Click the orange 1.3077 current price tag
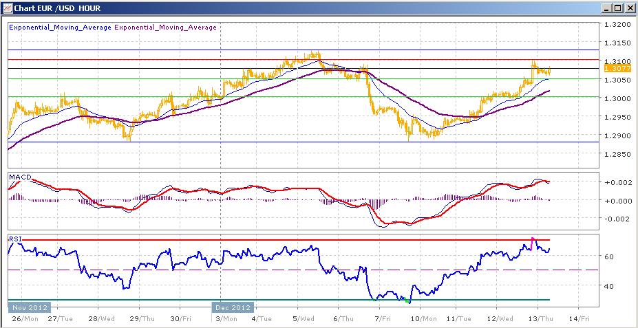 614,68
